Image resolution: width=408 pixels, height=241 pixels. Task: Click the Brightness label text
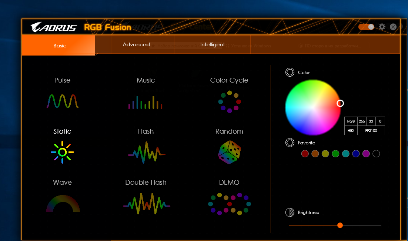(x=308, y=212)
